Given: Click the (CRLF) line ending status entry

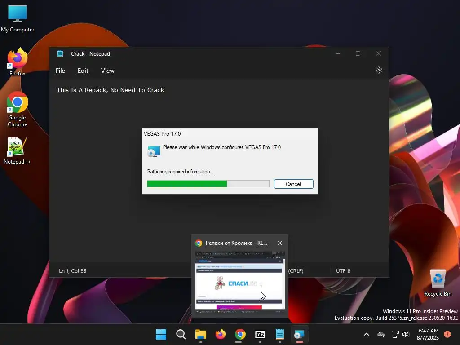Looking at the screenshot, I should coord(296,271).
